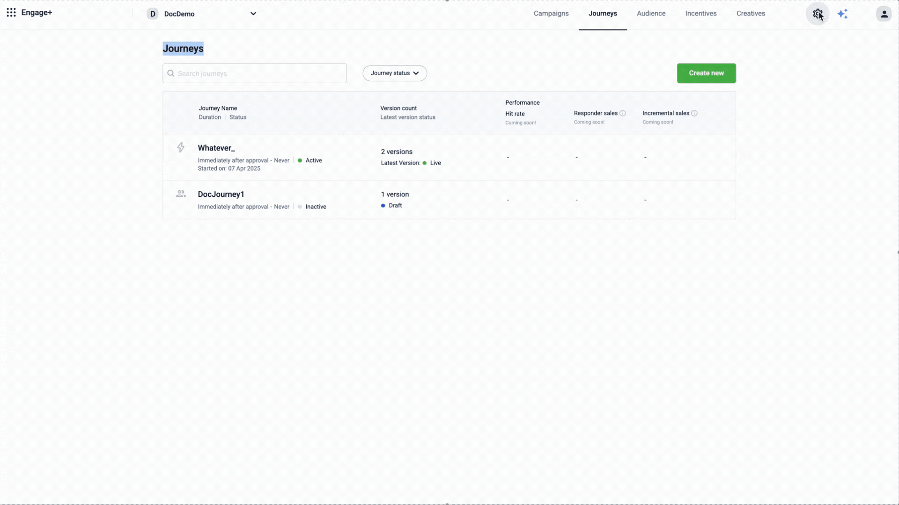This screenshot has height=505, width=899.
Task: Open the user profile avatar icon
Action: pyautogui.click(x=884, y=14)
